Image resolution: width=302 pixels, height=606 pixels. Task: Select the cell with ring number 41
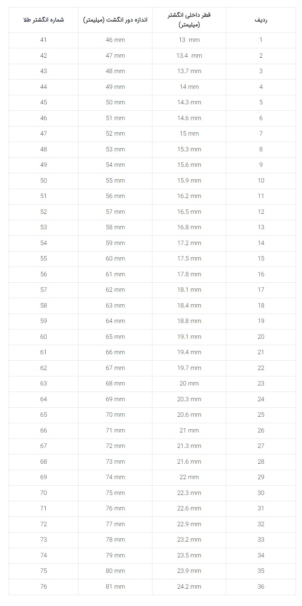(x=43, y=40)
